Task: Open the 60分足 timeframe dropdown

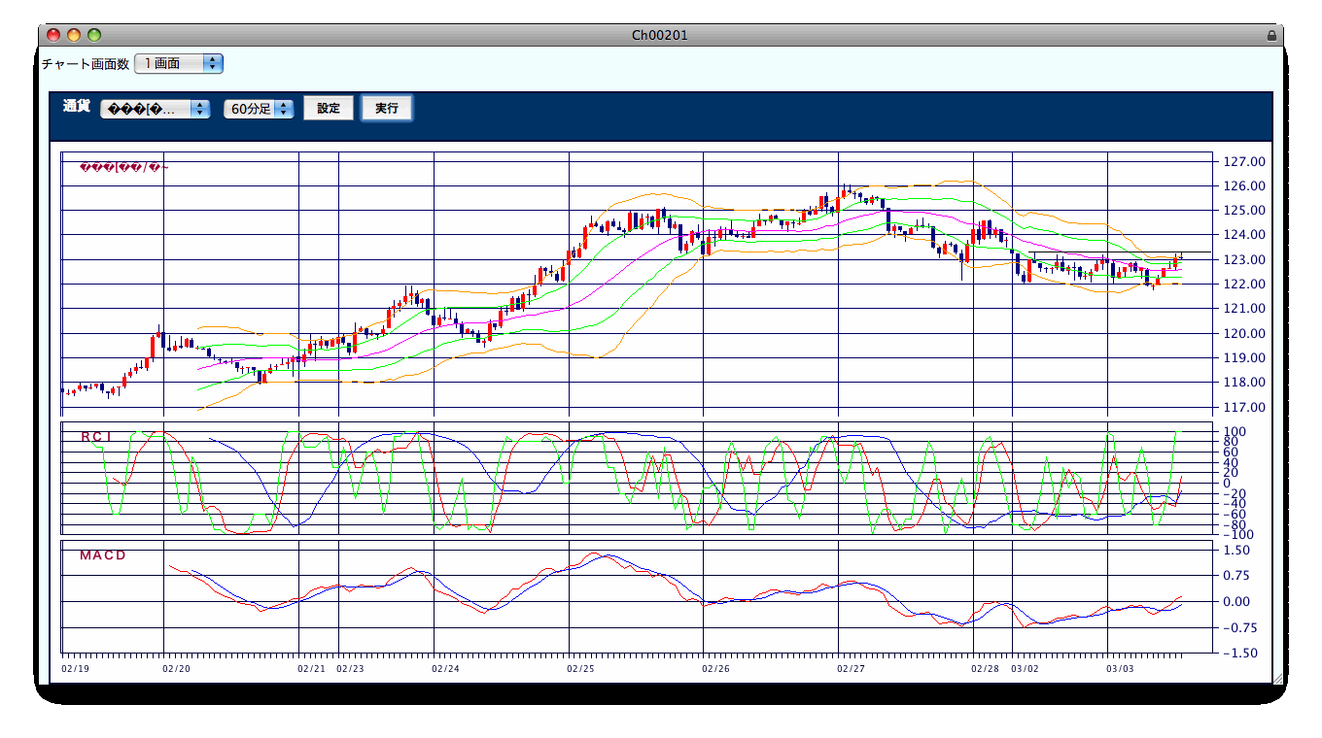Action: coord(259,109)
